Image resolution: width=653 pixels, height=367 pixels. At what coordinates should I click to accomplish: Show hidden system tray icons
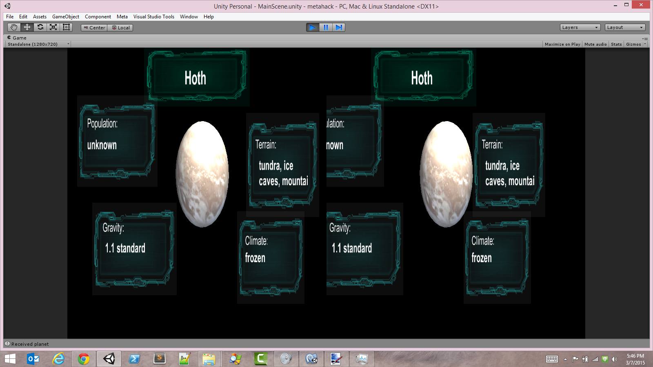565,359
